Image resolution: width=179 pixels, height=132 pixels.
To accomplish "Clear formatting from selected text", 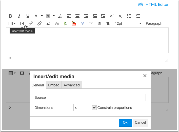I will point(60,16).
